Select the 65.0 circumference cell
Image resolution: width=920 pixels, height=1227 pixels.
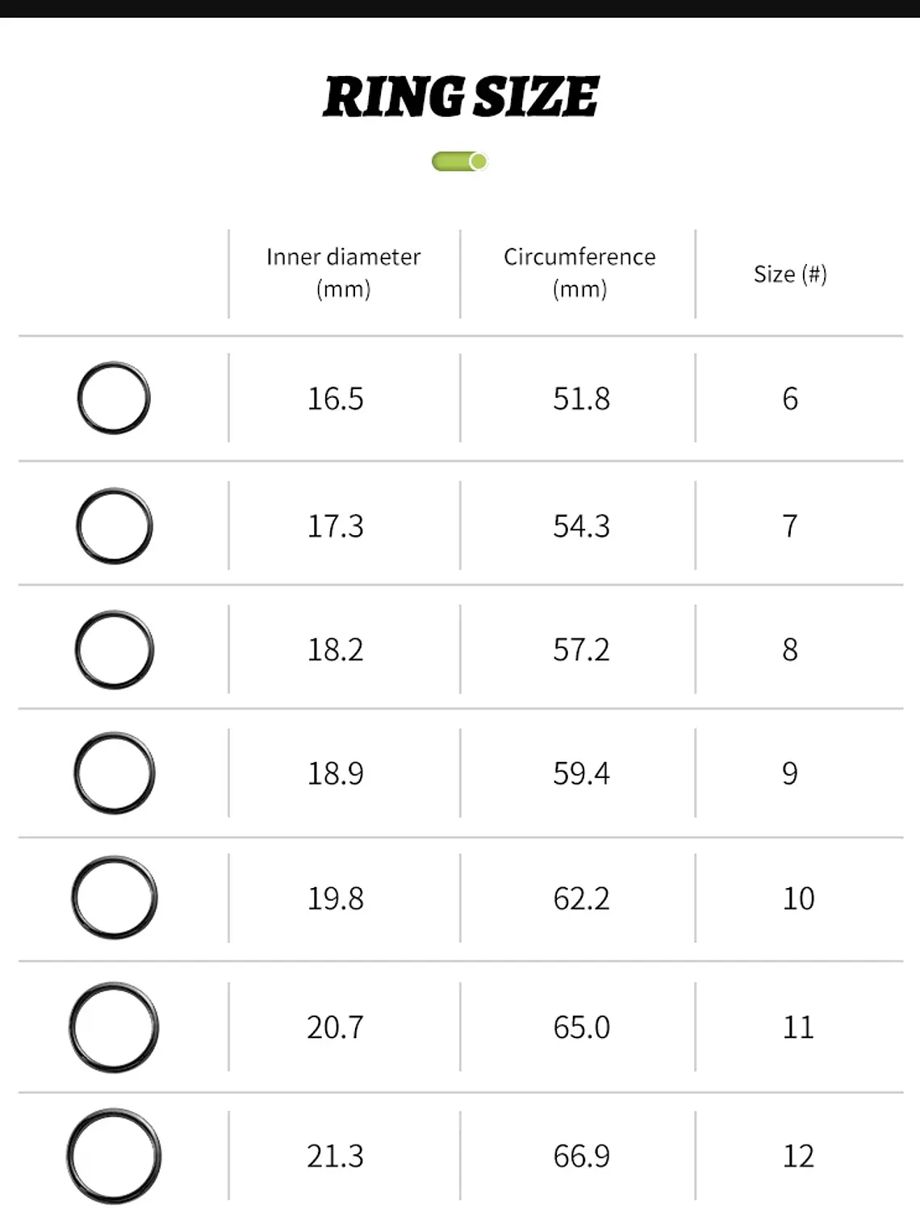pos(581,1028)
